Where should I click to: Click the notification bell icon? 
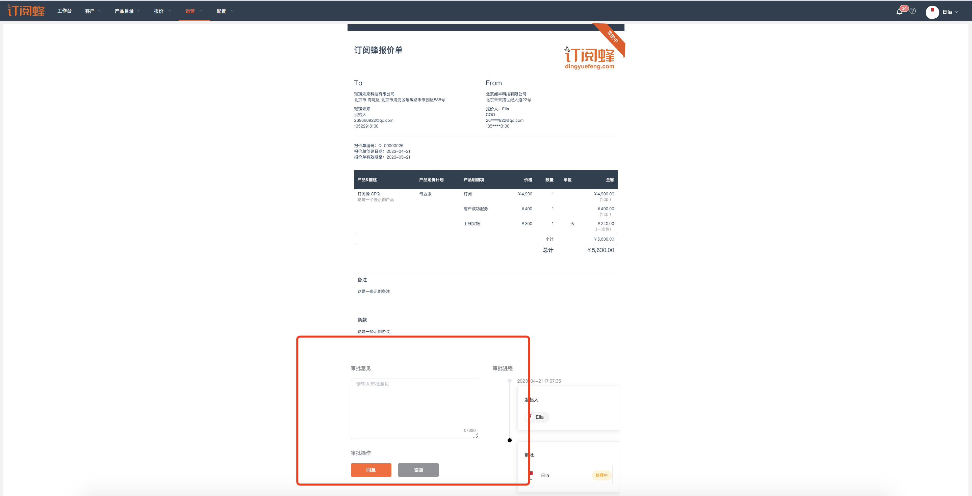(899, 12)
